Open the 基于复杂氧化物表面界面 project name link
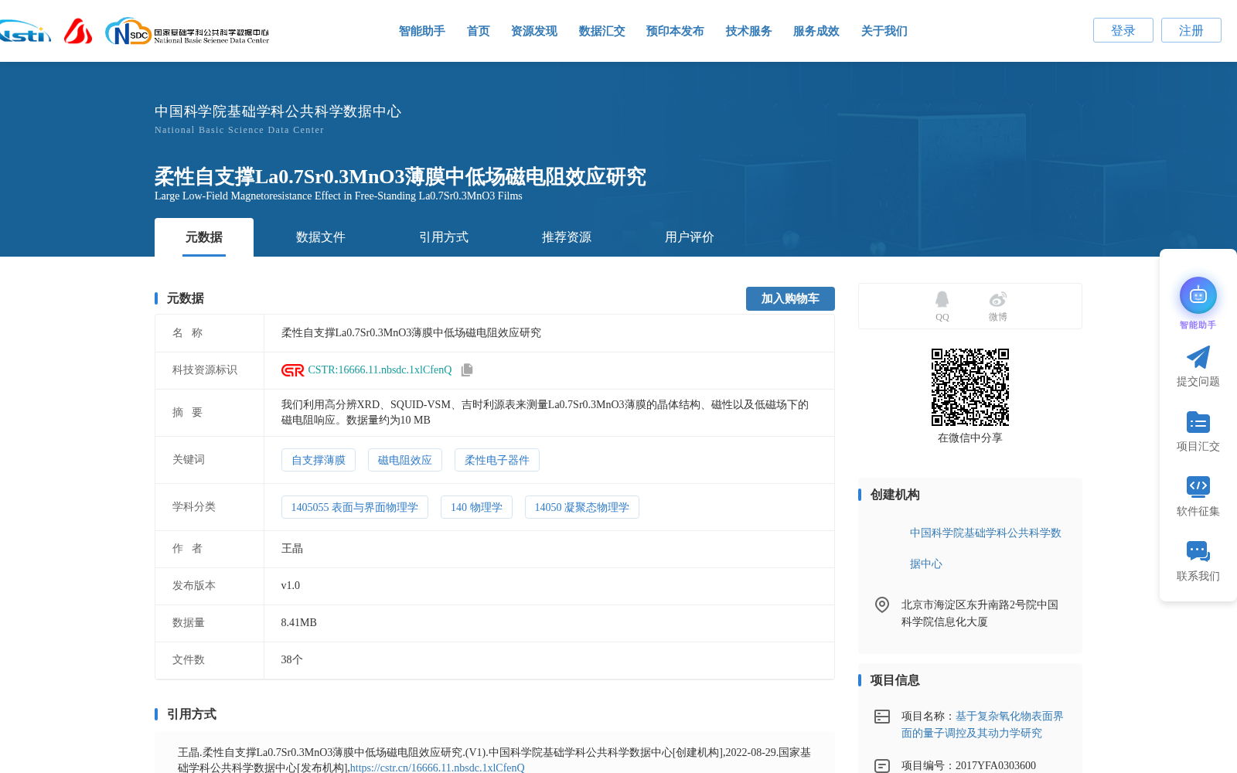Screen dimensions: 1237x773 click(983, 724)
